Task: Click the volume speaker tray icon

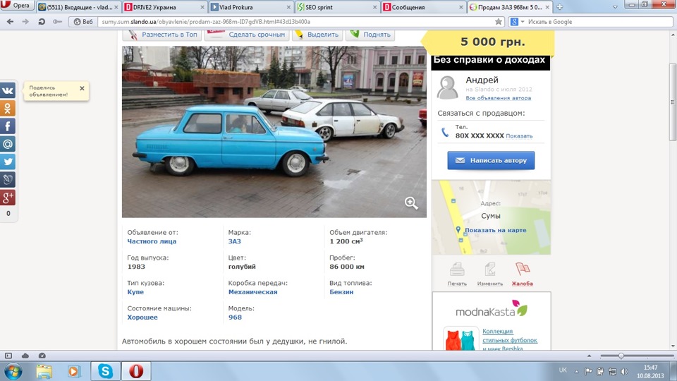Action: coord(624,372)
